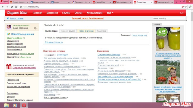Click the heart bookmark icon in address bar
Screen dimensions: 193x108
tap(186, 7)
